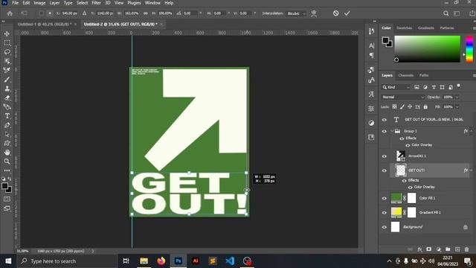Hide the top text layer
The image size is (476, 268).
coord(385,120)
